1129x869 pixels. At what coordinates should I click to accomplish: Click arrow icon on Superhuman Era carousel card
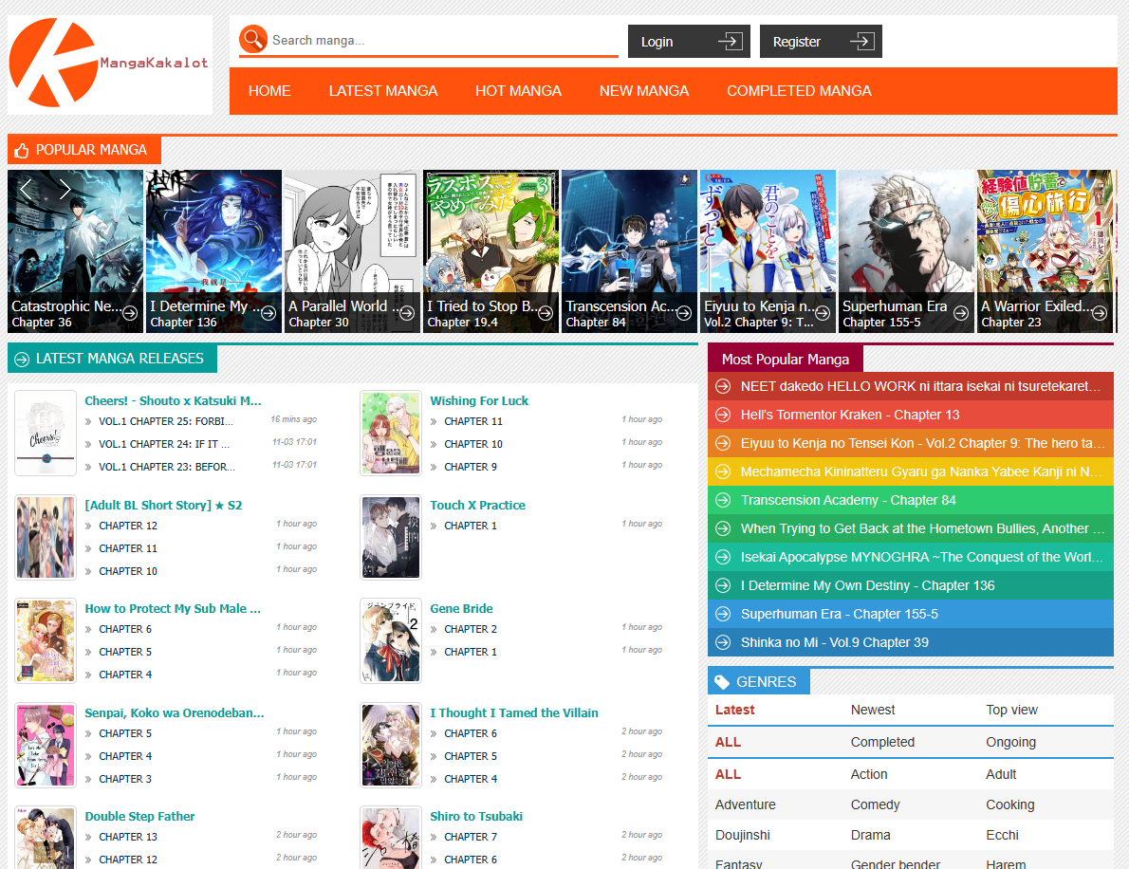pos(960,313)
